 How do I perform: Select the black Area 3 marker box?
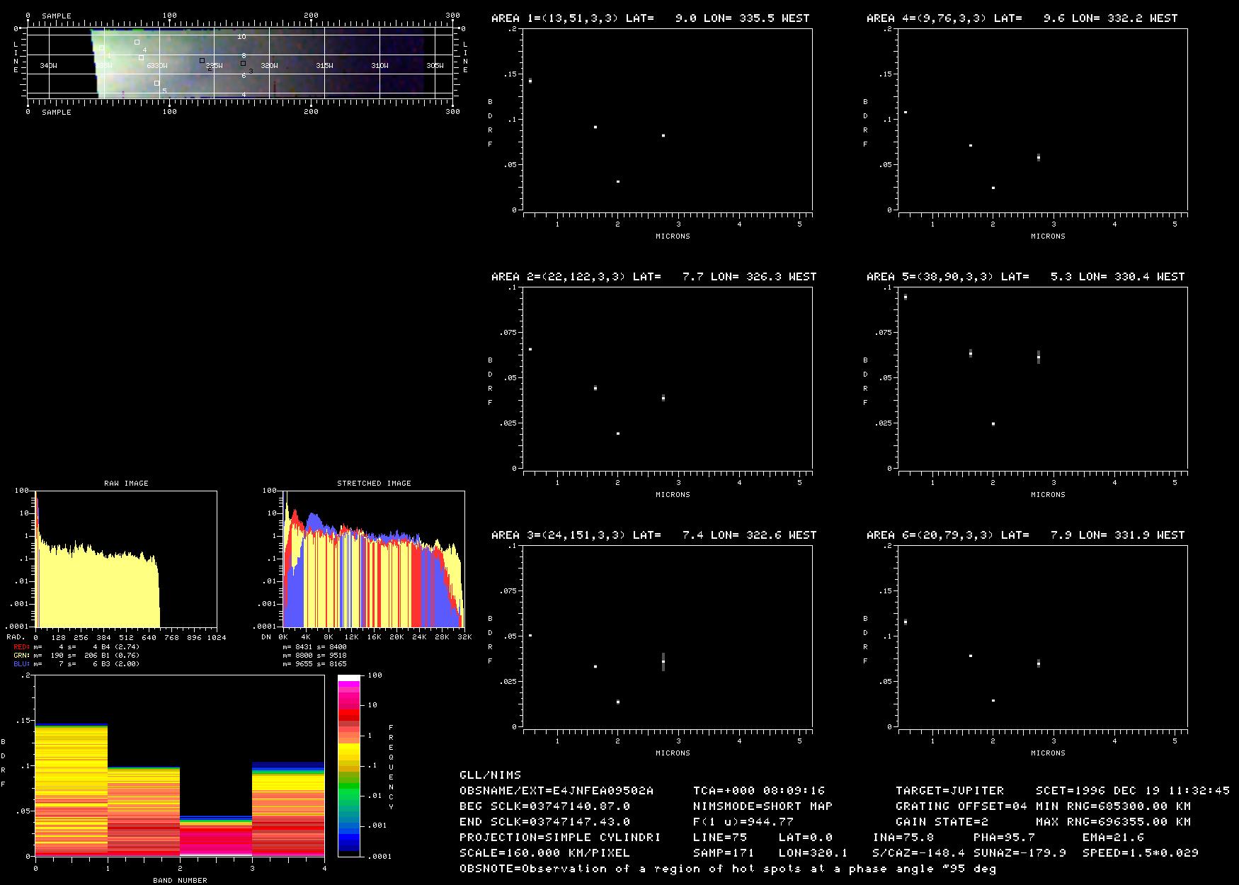(x=243, y=64)
